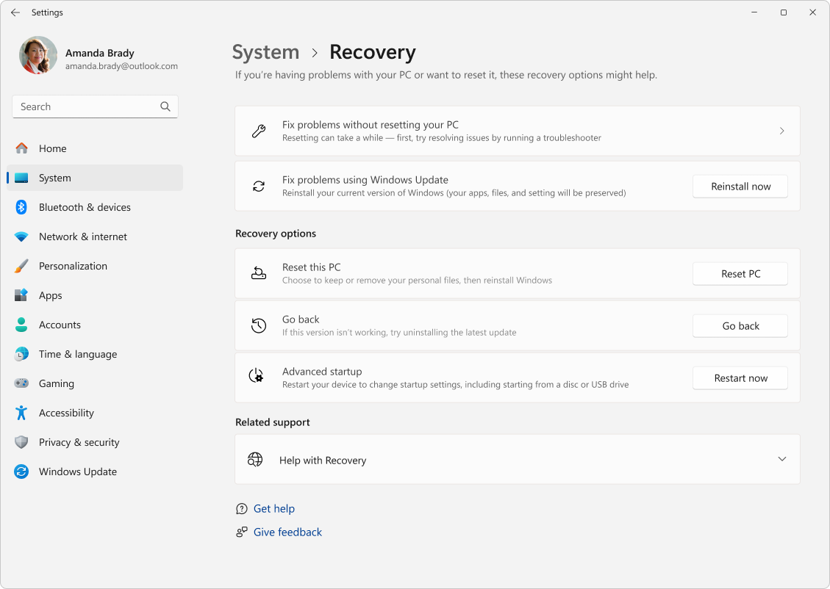This screenshot has height=589, width=830.
Task: Open the troubleshooter options chevron
Action: click(781, 130)
